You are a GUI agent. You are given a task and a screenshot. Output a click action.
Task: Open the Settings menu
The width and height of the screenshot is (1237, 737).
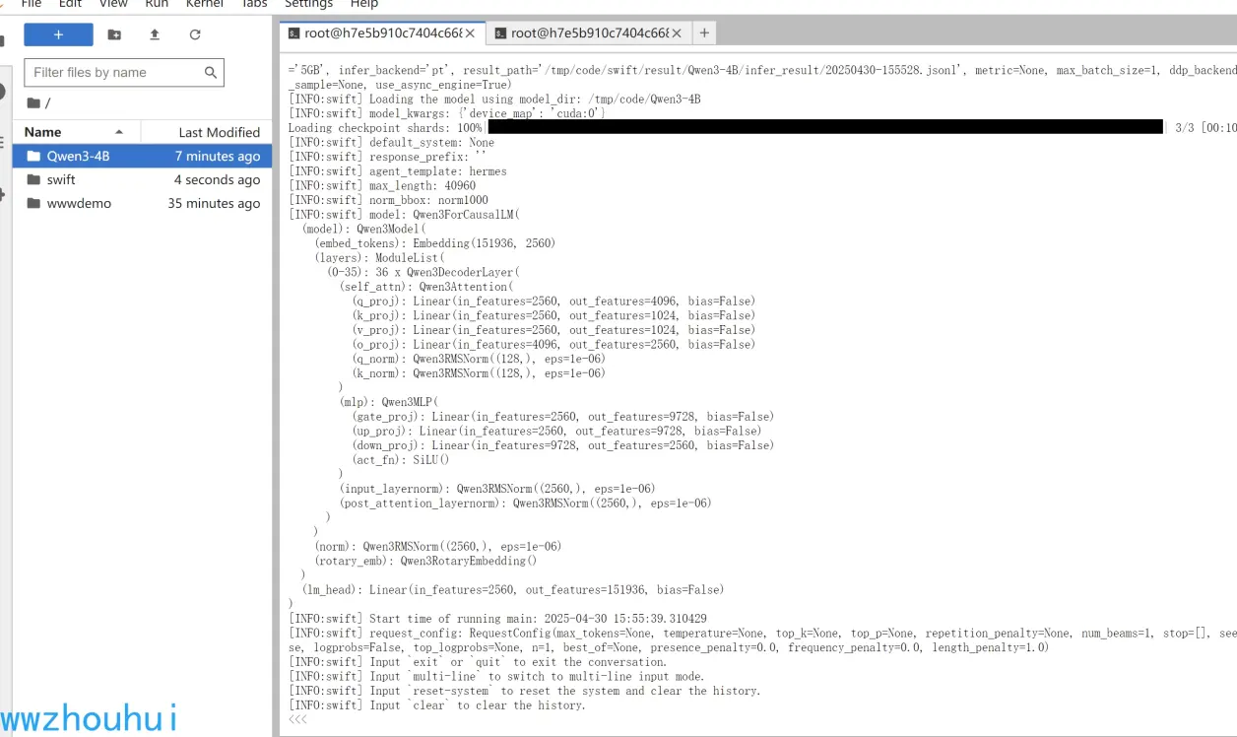click(x=308, y=4)
